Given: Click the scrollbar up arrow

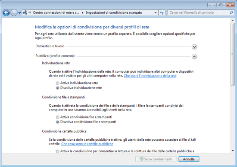Looking at the screenshot, I should pos(233,20).
